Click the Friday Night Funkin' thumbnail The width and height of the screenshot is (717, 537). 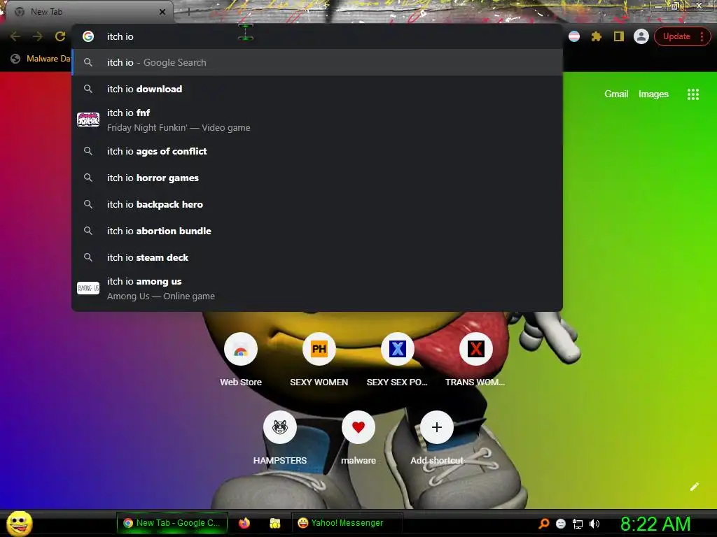tap(88, 120)
